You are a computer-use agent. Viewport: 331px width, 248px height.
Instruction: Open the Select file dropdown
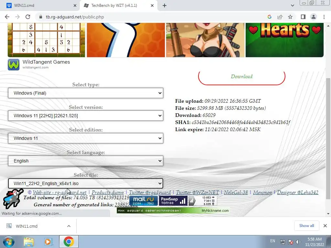[x=86, y=183]
